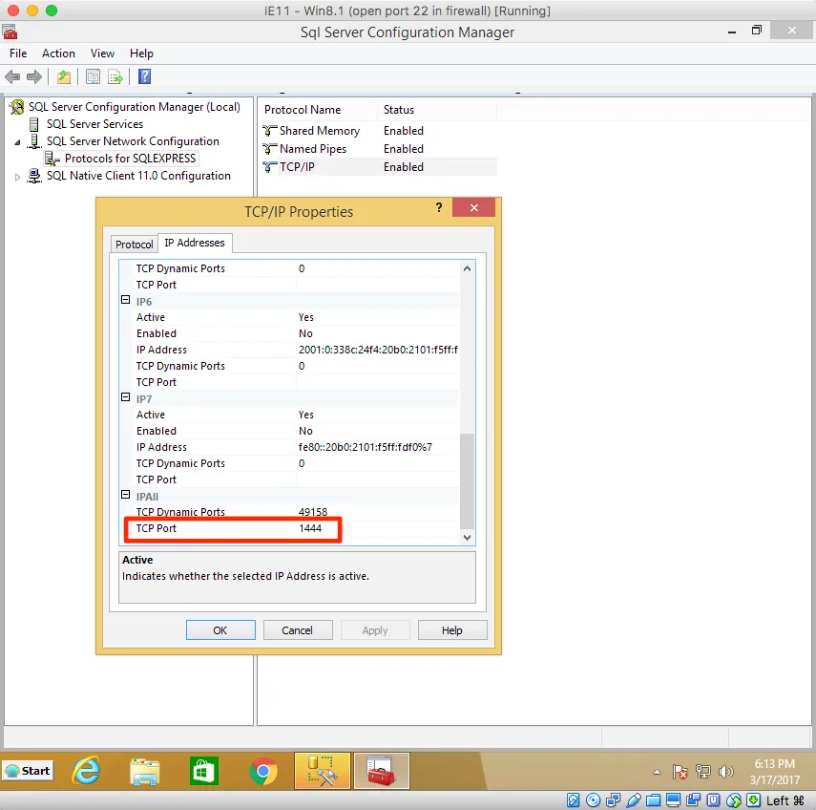
Task: Click the VirtualBox optical disc status icon
Action: pyautogui.click(x=593, y=800)
